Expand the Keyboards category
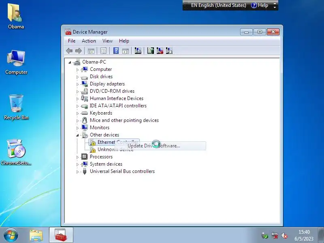This screenshot has height=243, width=324. [x=77, y=113]
